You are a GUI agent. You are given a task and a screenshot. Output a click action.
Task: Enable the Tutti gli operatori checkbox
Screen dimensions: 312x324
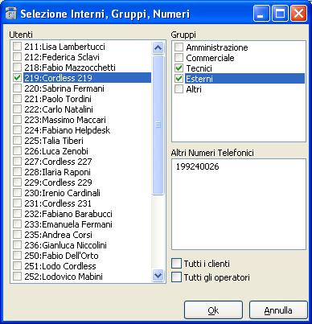(176, 277)
